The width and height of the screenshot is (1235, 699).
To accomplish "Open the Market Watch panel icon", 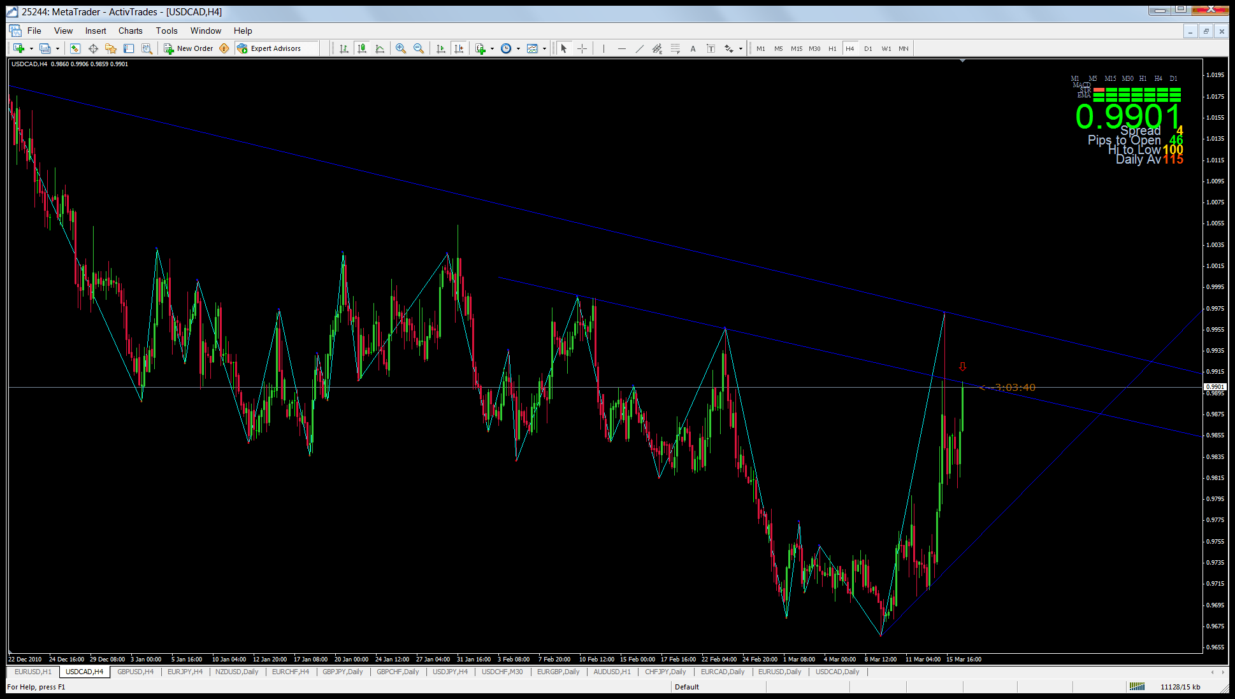I will tap(75, 48).
